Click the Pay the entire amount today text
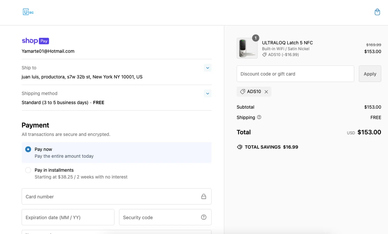 (64, 156)
